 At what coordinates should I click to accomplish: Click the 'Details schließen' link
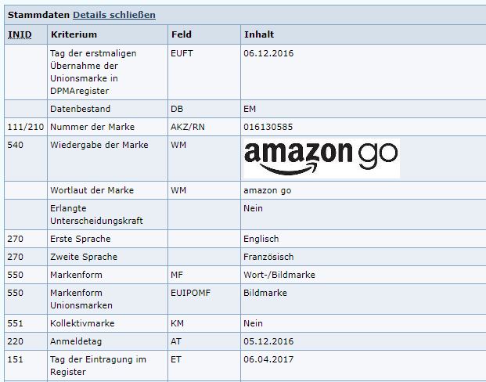tap(114, 15)
